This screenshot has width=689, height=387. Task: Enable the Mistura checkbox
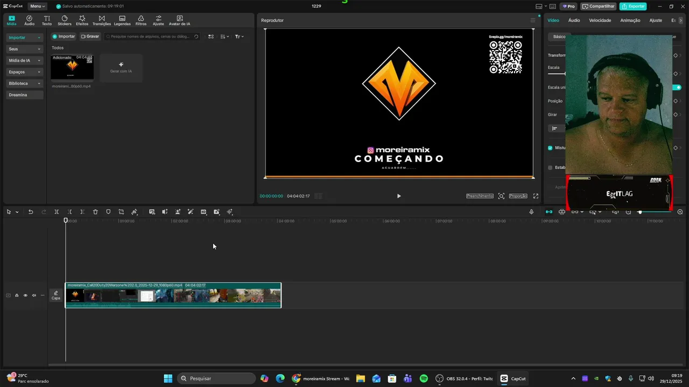[x=550, y=148]
